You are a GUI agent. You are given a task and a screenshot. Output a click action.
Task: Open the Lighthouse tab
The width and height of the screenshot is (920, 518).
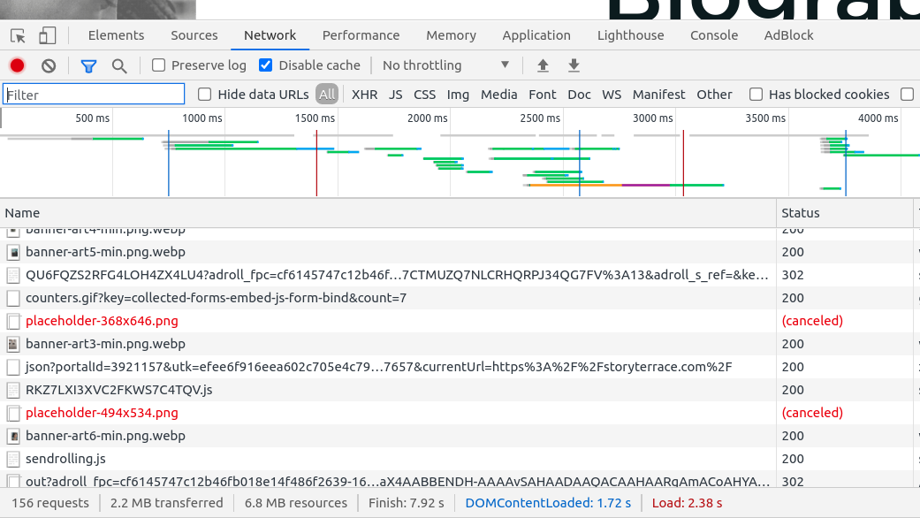point(631,35)
